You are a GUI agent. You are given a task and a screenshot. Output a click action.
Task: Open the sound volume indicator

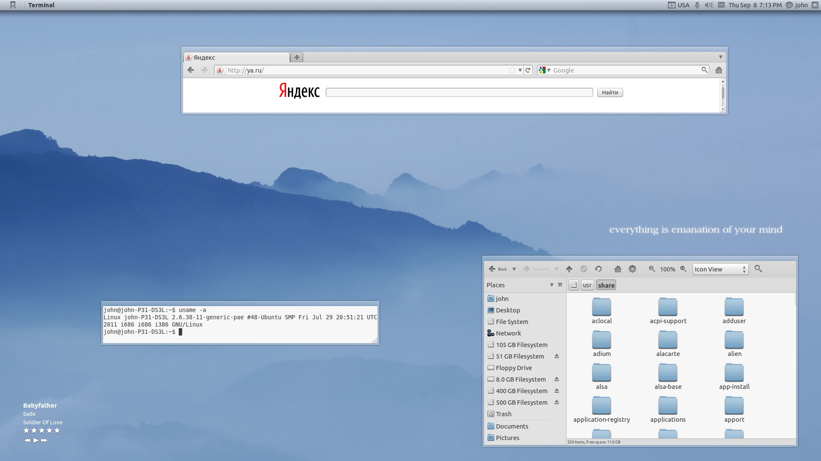coord(709,5)
